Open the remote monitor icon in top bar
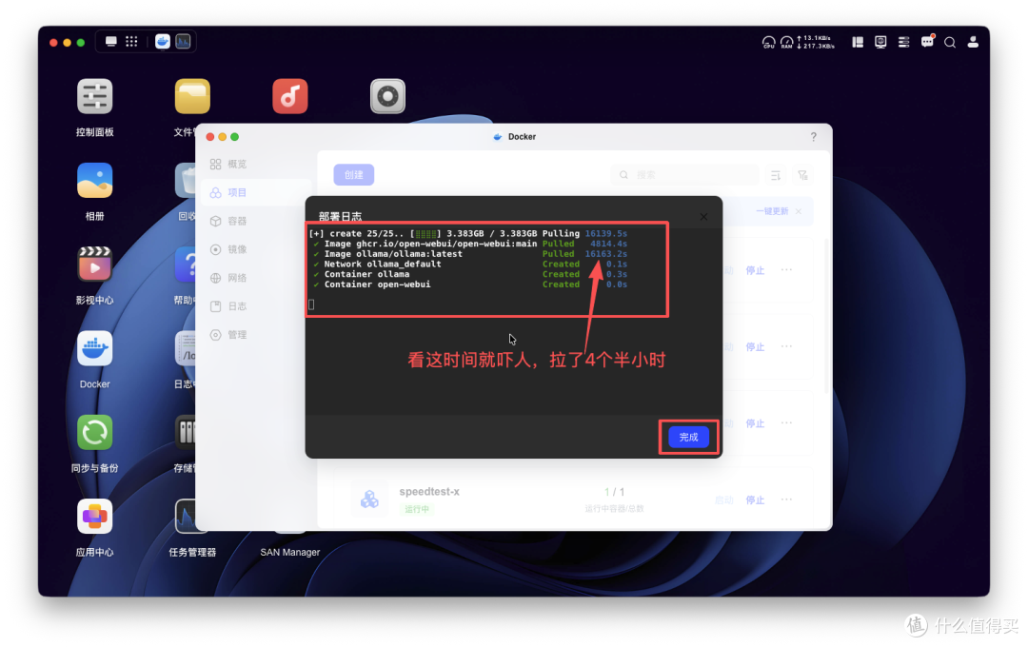The width and height of the screenshot is (1028, 647). (880, 42)
